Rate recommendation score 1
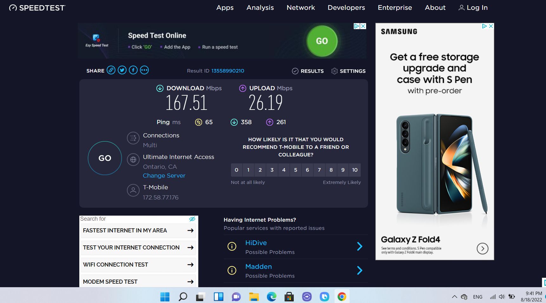546x303 pixels. click(248, 170)
